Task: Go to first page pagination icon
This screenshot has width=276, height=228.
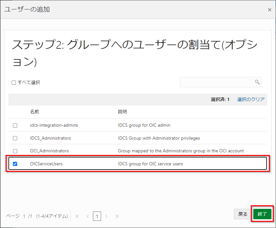Action: (x=77, y=216)
